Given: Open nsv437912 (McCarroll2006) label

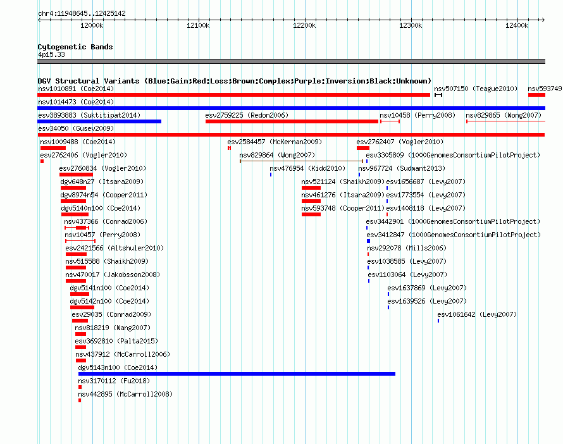Looking at the screenshot, I should (x=123, y=354).
